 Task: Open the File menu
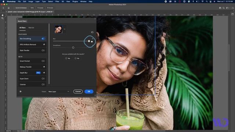19,1
